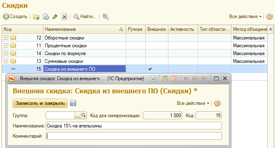Click the create new group folder icon

(36, 17)
